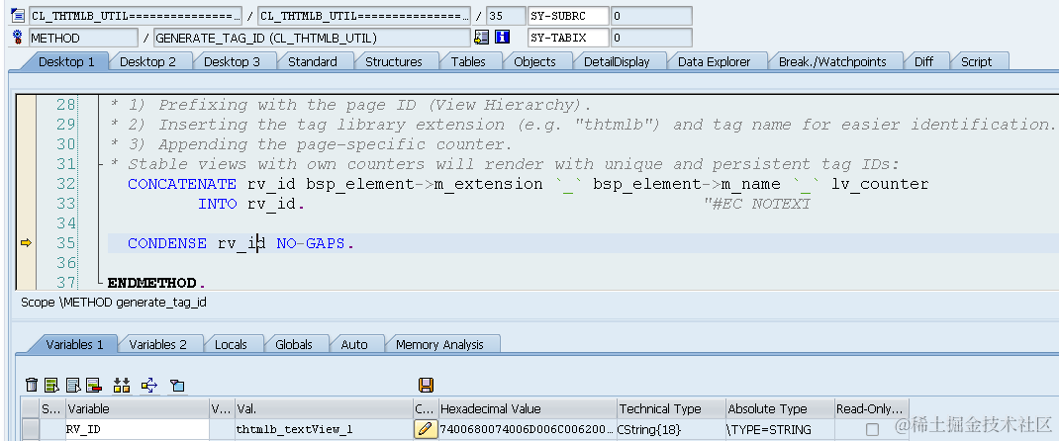This screenshot has width=1059, height=441.
Task: Open the Standard tab
Action: point(312,61)
